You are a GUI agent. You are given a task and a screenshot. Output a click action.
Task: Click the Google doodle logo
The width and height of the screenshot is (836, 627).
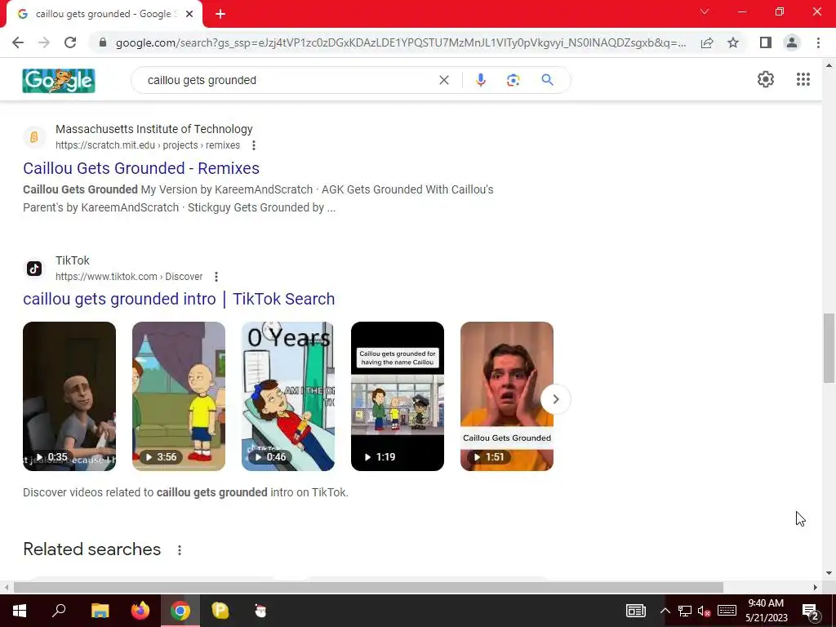click(x=59, y=81)
